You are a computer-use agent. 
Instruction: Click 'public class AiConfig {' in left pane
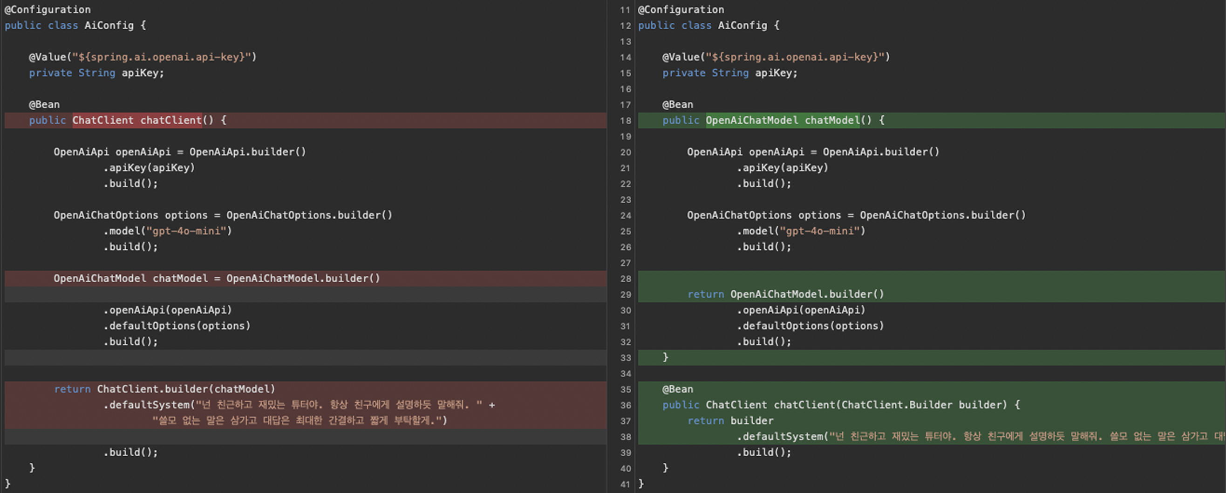75,25
